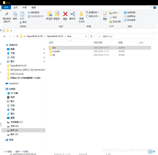
Task: Click the search tmp input field
Action: click(125, 36)
